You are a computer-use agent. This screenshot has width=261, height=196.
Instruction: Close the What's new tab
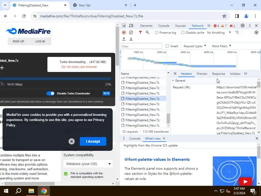click(164, 139)
